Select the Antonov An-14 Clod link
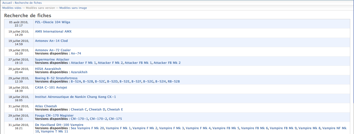The image size is (354, 134). coord(51,41)
